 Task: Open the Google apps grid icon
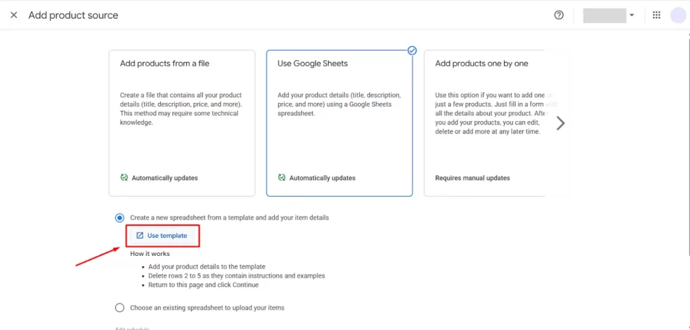click(x=656, y=15)
